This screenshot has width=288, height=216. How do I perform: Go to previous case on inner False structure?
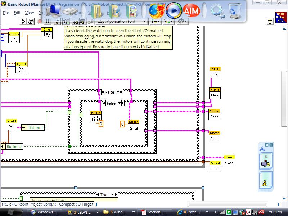tap(104, 103)
